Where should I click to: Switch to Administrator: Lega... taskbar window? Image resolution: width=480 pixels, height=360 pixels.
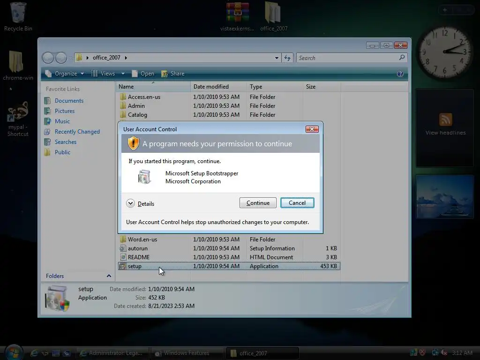[x=112, y=353]
